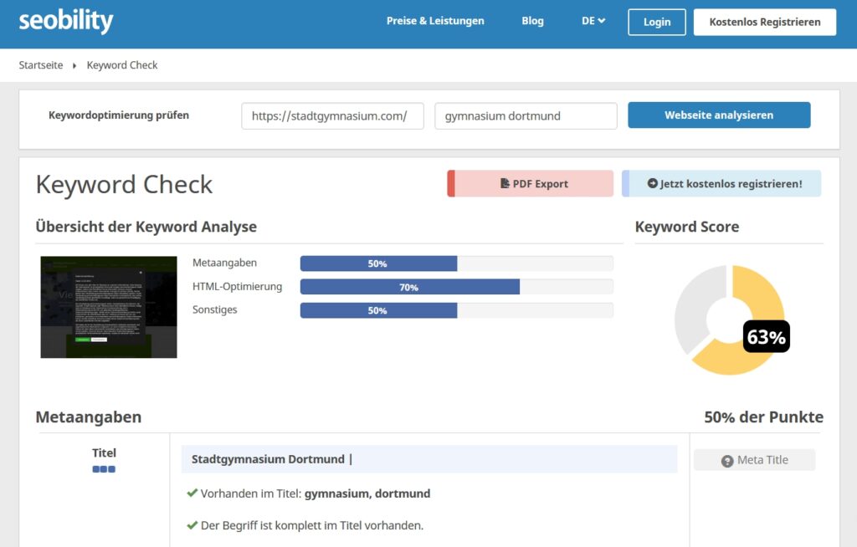
Task: Click Webseite analysieren button
Action: (x=719, y=115)
